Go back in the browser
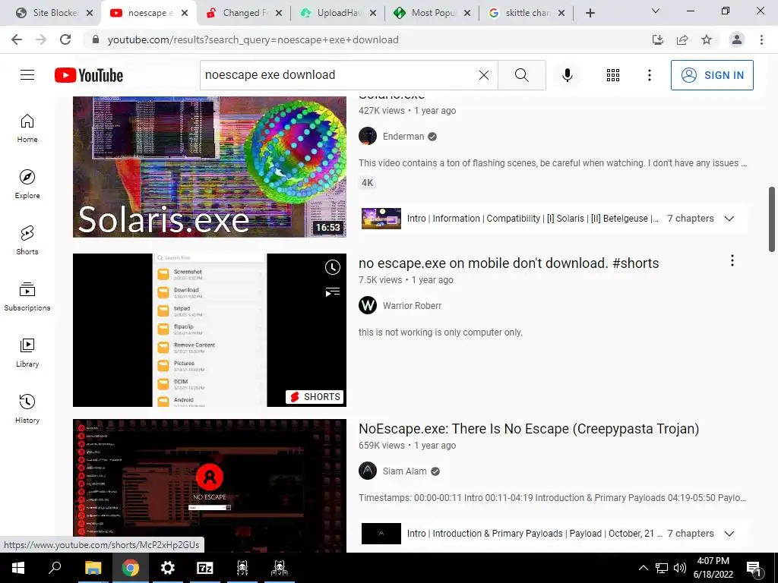Viewport: 778px width, 583px height. 17,39
